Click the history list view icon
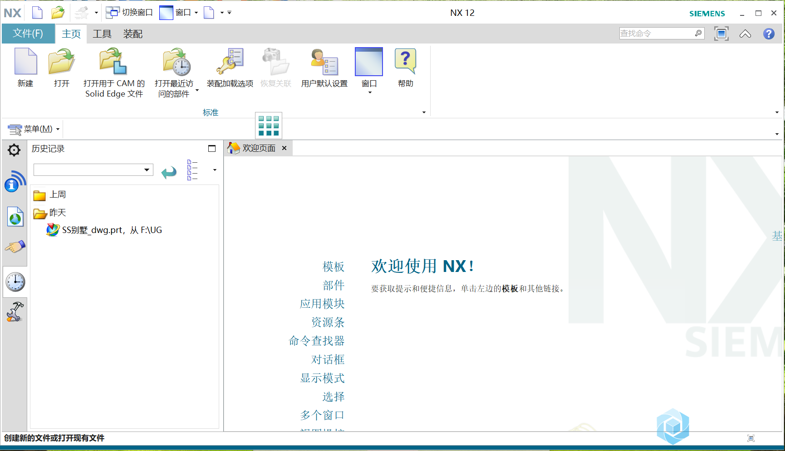The image size is (785, 451). click(x=192, y=170)
